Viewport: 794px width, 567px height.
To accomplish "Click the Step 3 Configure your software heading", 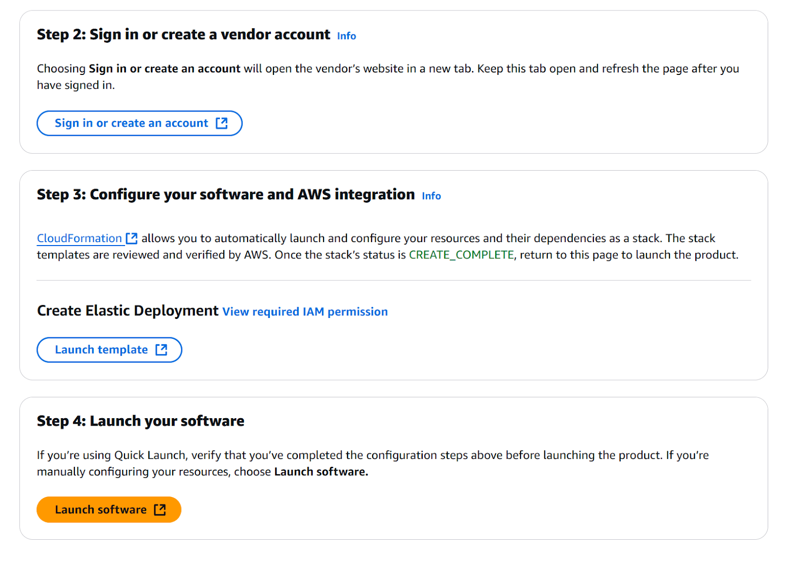I will coord(226,194).
